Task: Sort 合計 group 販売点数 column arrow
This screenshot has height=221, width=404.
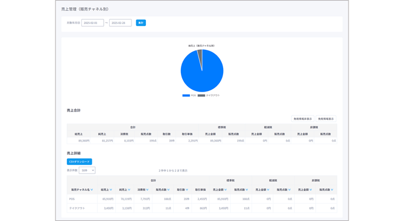Action: [x=168, y=190]
